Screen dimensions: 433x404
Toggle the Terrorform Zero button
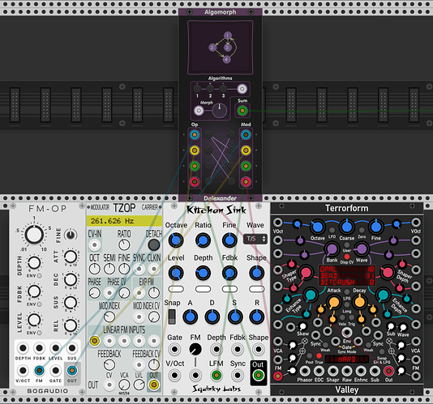click(362, 230)
